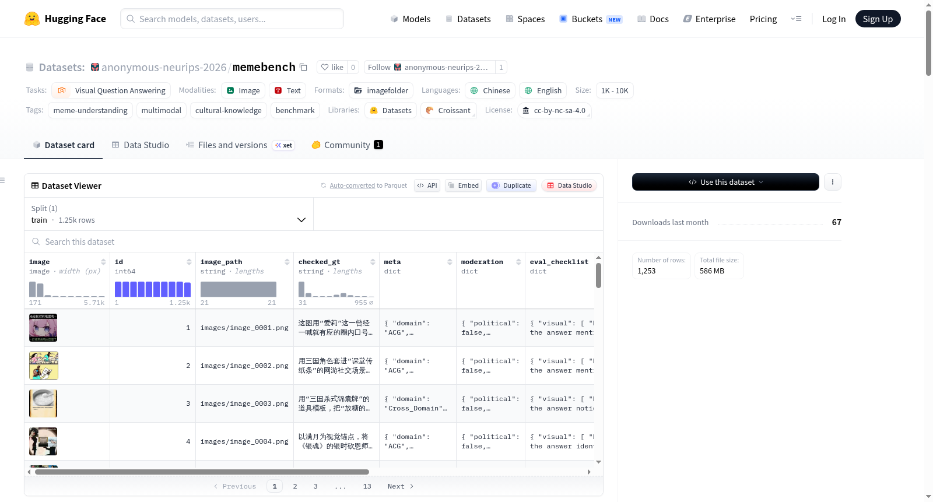This screenshot has height=502, width=933.
Task: Open the three-dot menu beside Use this dataset
Action: click(x=833, y=182)
